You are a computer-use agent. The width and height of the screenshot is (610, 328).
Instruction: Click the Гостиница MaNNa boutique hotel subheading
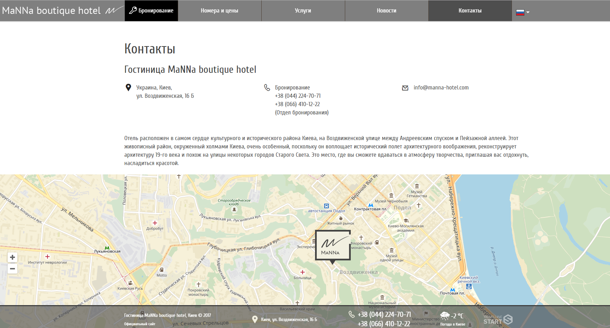tap(190, 69)
